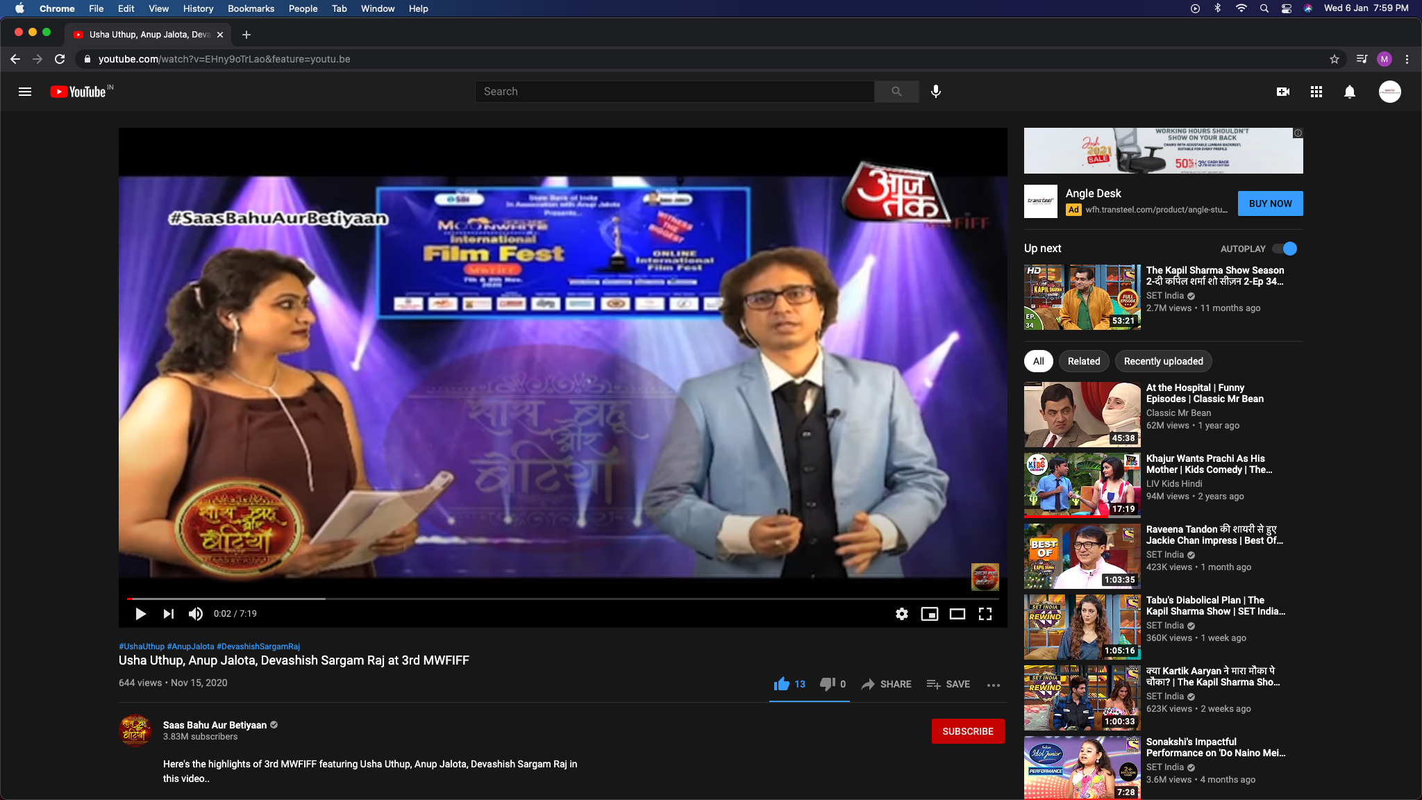Image resolution: width=1422 pixels, height=800 pixels.
Task: Open Sonakshi's Impactful Performance video title
Action: 1216,747
